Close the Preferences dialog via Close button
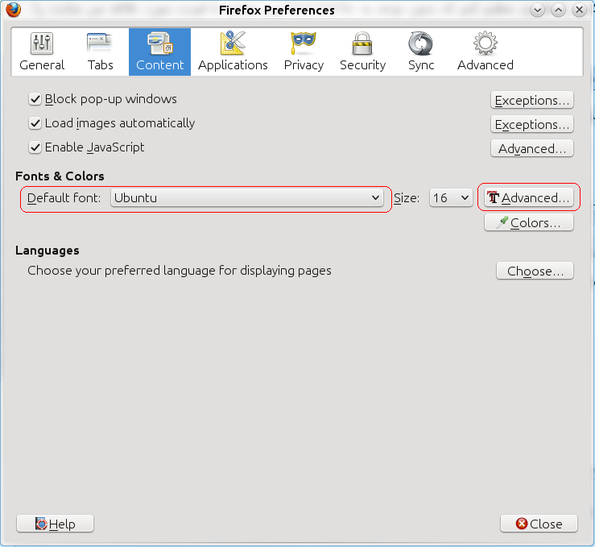Image resolution: width=595 pixels, height=547 pixels. (539, 524)
